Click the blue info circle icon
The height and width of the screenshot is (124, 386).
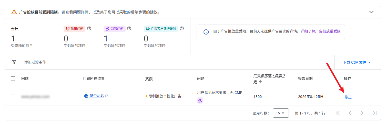coord(206,32)
